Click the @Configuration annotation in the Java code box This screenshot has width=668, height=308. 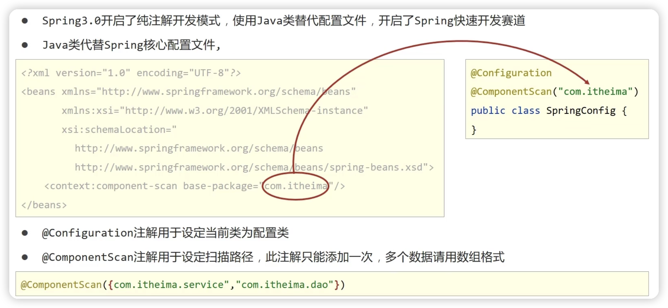pyautogui.click(x=511, y=73)
